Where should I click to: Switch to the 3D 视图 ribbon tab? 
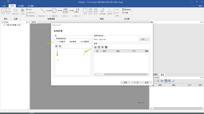21,6
